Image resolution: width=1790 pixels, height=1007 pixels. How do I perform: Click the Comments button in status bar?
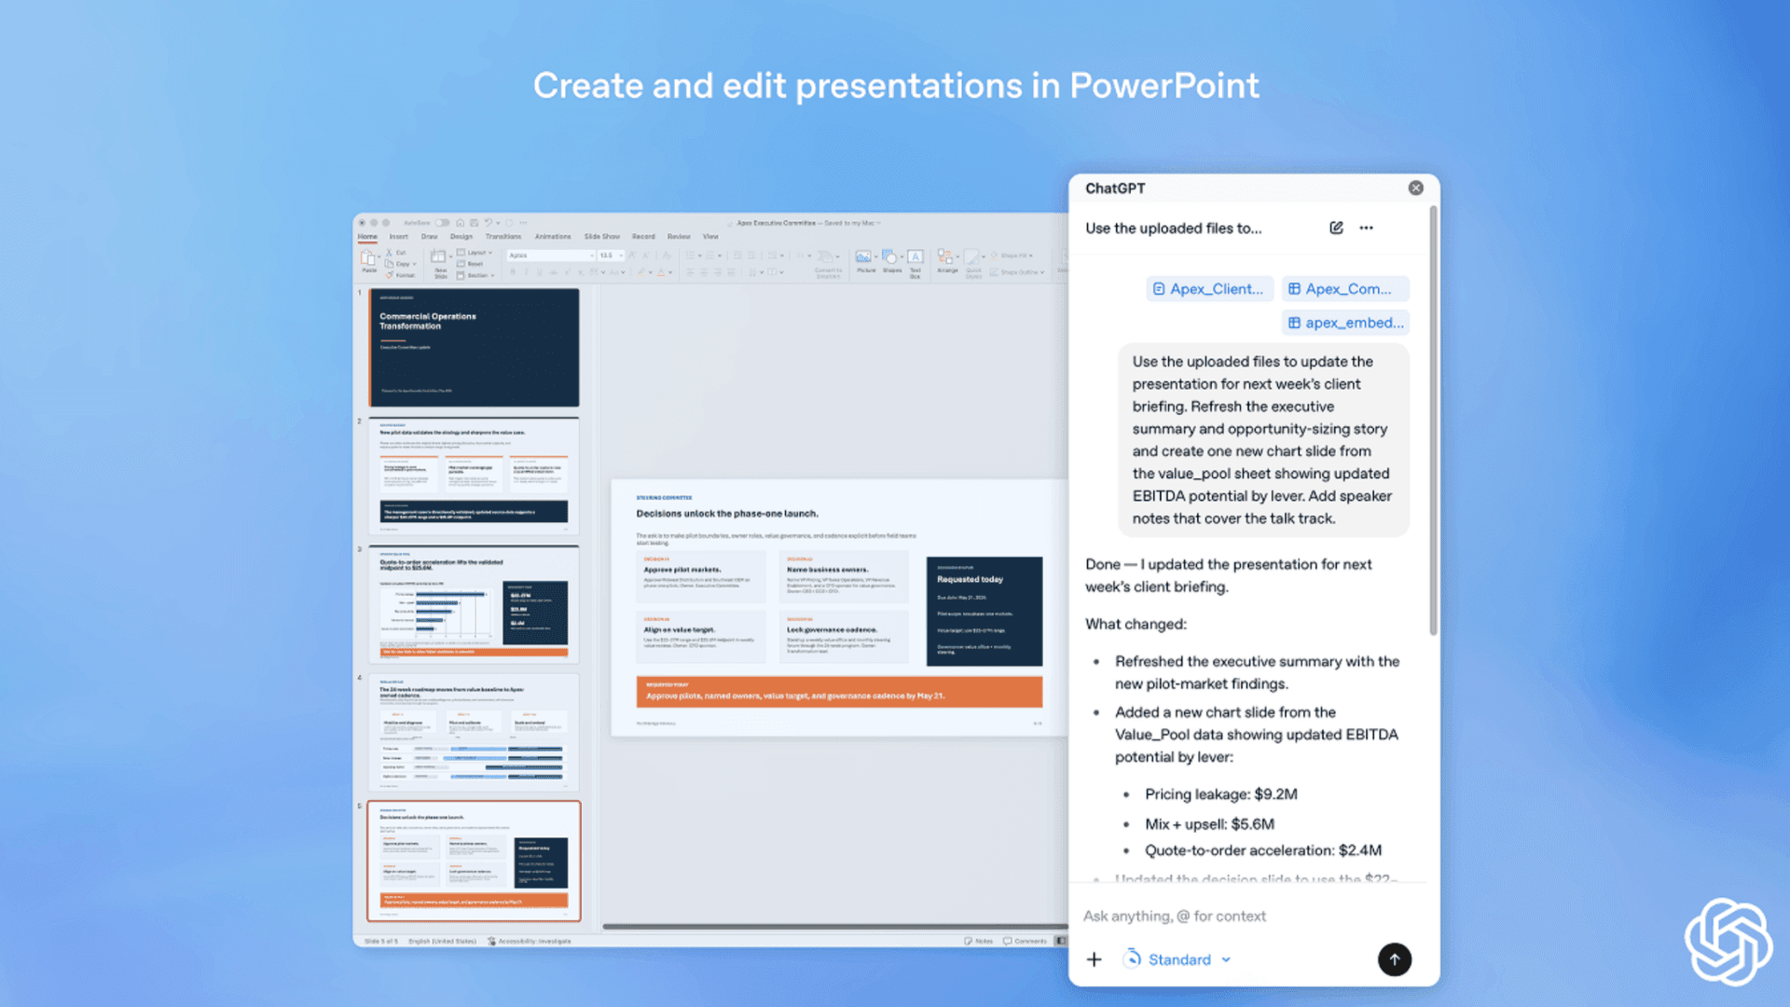[1025, 941]
